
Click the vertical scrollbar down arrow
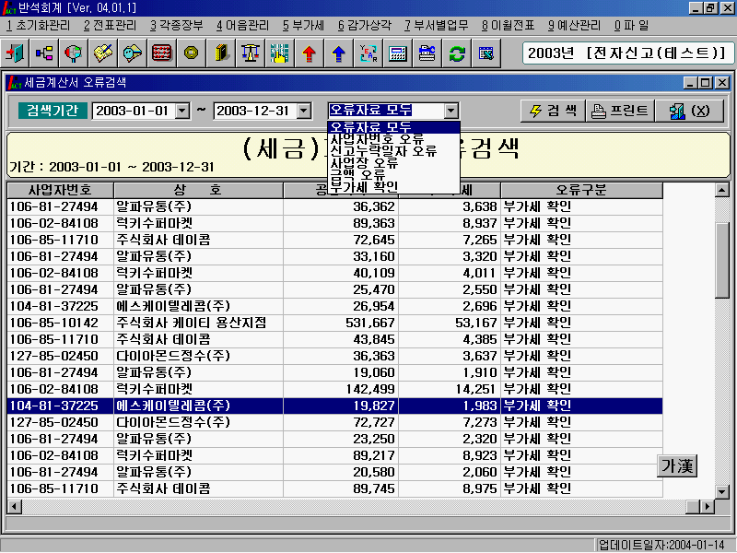(721, 491)
